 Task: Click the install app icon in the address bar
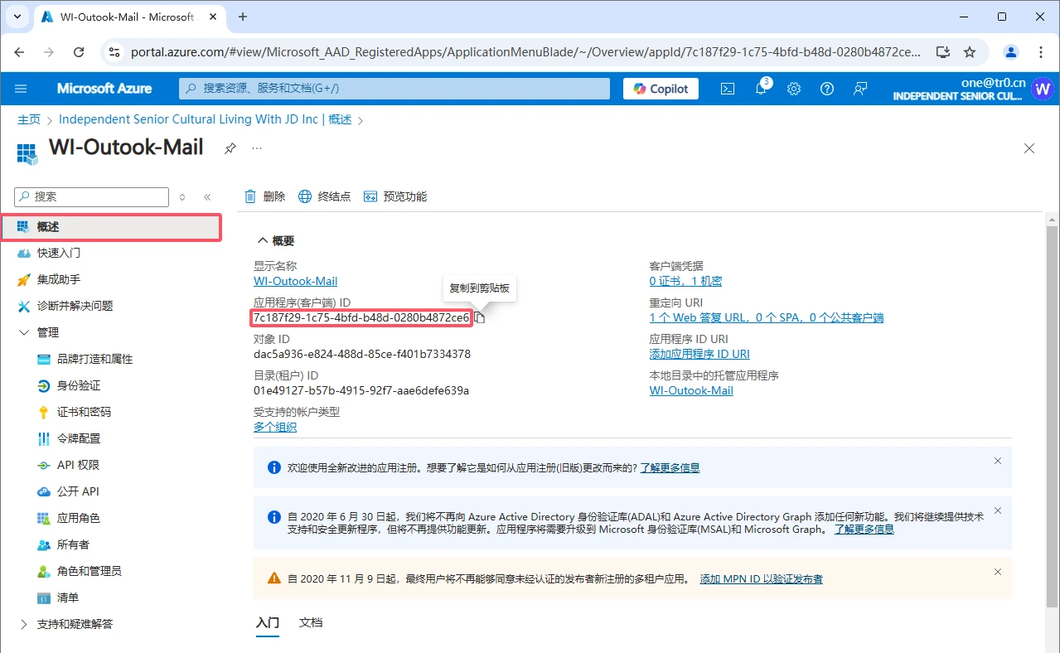coord(943,51)
